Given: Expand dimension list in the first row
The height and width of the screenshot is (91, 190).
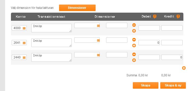Looking at the screenshot, I should [98, 26].
